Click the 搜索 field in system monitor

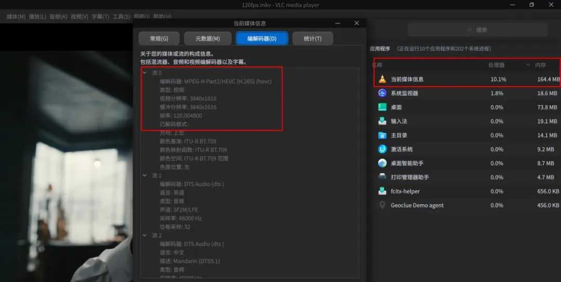pyautogui.click(x=477, y=30)
